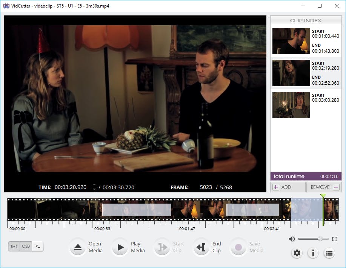Screen dimensions: 346x268
Task: Click the Play Media button
Action: pyautogui.click(x=120, y=247)
